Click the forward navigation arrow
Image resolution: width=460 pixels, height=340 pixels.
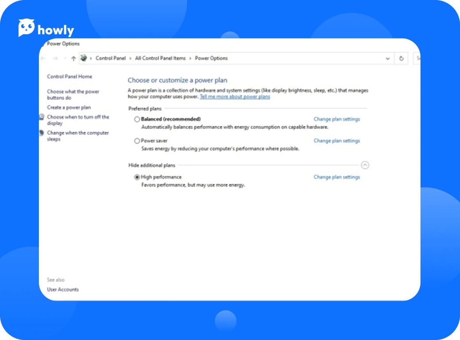55,58
